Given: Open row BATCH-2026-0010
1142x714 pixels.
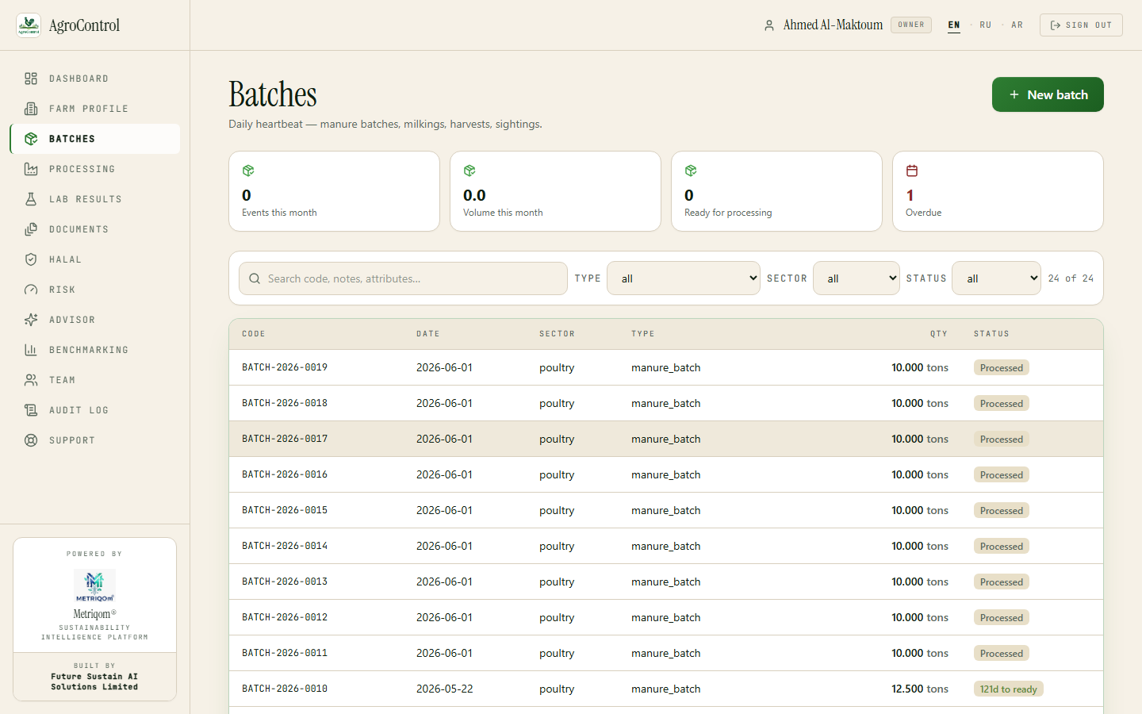Looking at the screenshot, I should [x=666, y=689].
